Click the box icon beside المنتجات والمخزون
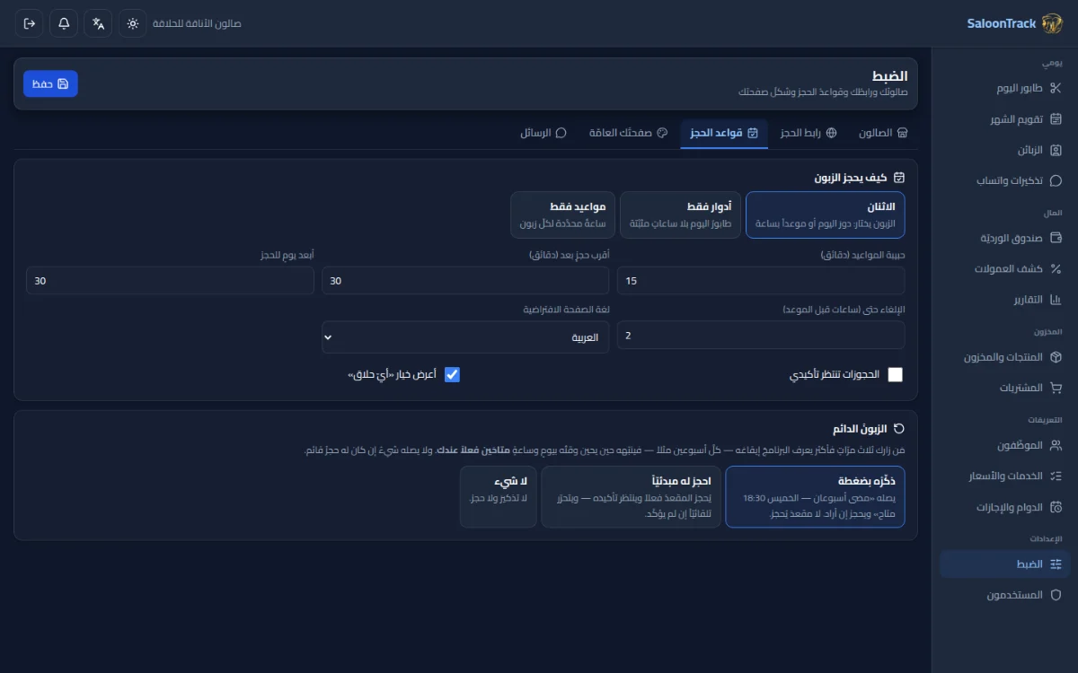Screen dimensions: 1078x673 [x=1056, y=357]
